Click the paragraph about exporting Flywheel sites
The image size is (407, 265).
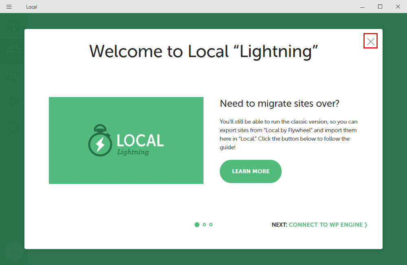[289, 135]
